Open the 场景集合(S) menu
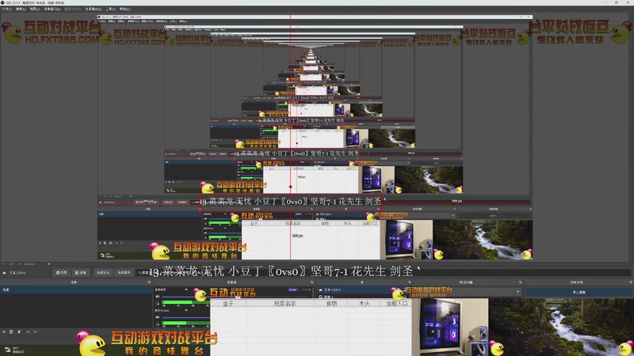634x356 pixels. [x=94, y=9]
